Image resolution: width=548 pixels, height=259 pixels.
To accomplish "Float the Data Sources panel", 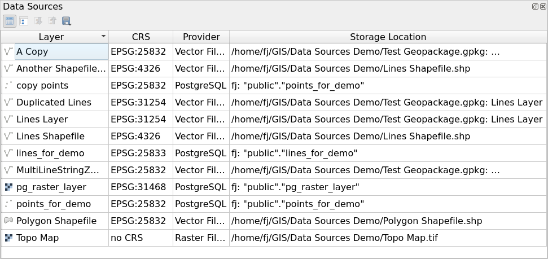I will (535, 6).
